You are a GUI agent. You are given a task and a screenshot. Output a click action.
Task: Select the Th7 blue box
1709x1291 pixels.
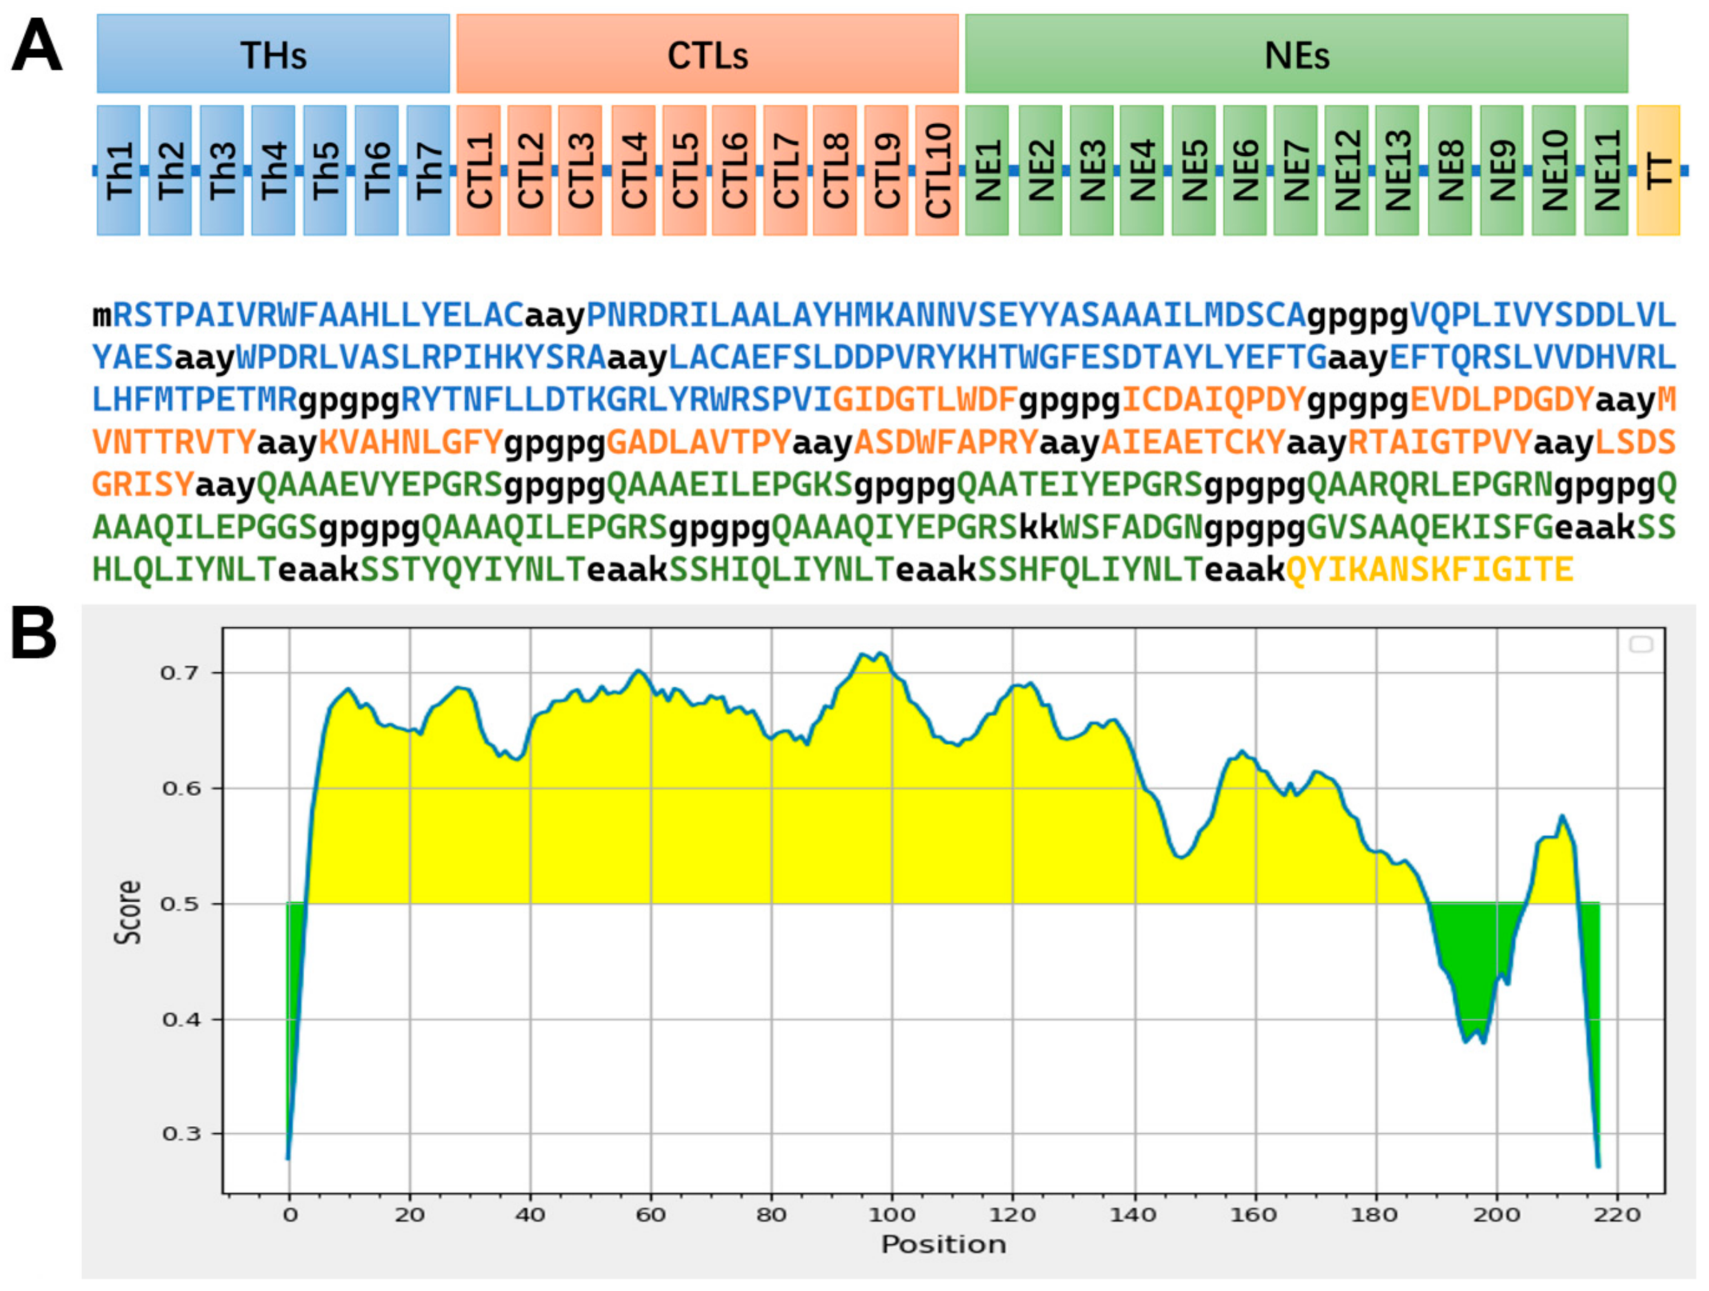pos(428,171)
